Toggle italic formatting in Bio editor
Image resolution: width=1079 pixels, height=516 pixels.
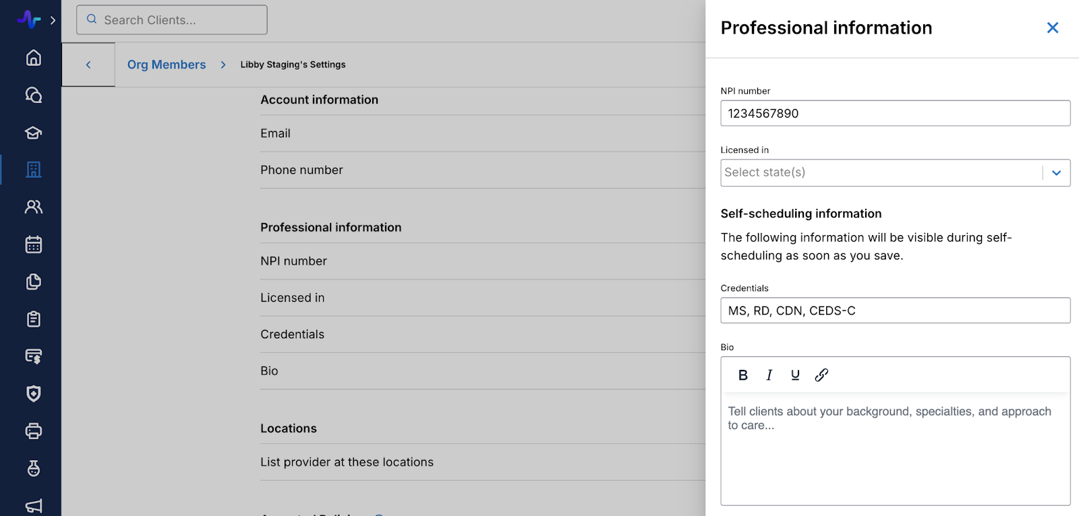click(x=769, y=375)
